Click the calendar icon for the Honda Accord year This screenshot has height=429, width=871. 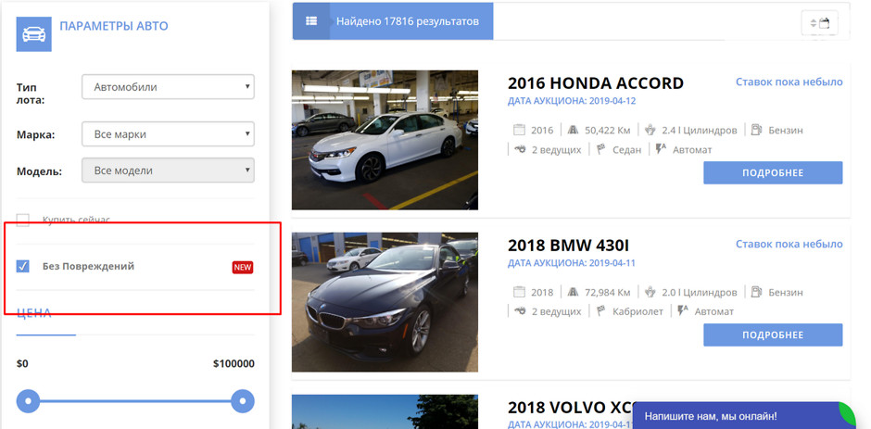click(x=519, y=131)
